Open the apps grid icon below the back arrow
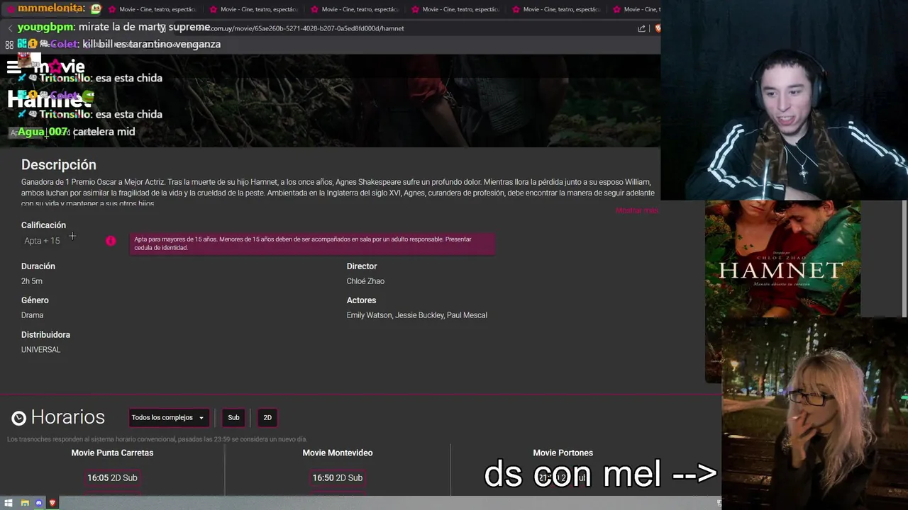Image resolution: width=908 pixels, height=510 pixels. pos(9,44)
